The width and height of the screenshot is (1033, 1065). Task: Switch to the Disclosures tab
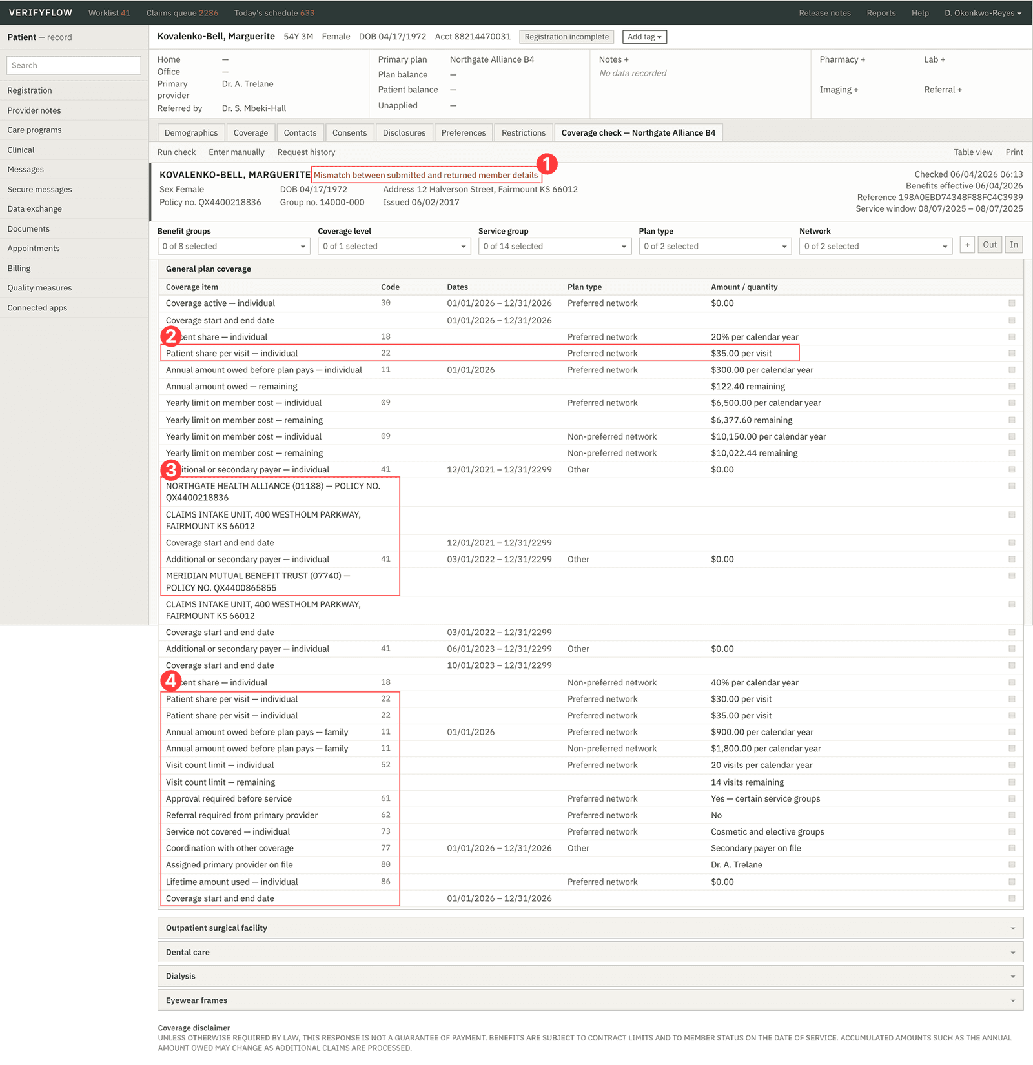(404, 133)
